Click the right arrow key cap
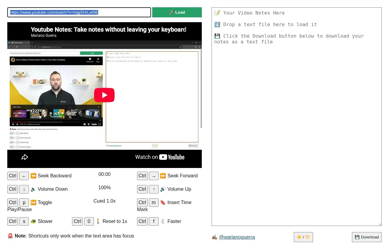This screenshot has height=243, width=389. point(154,176)
